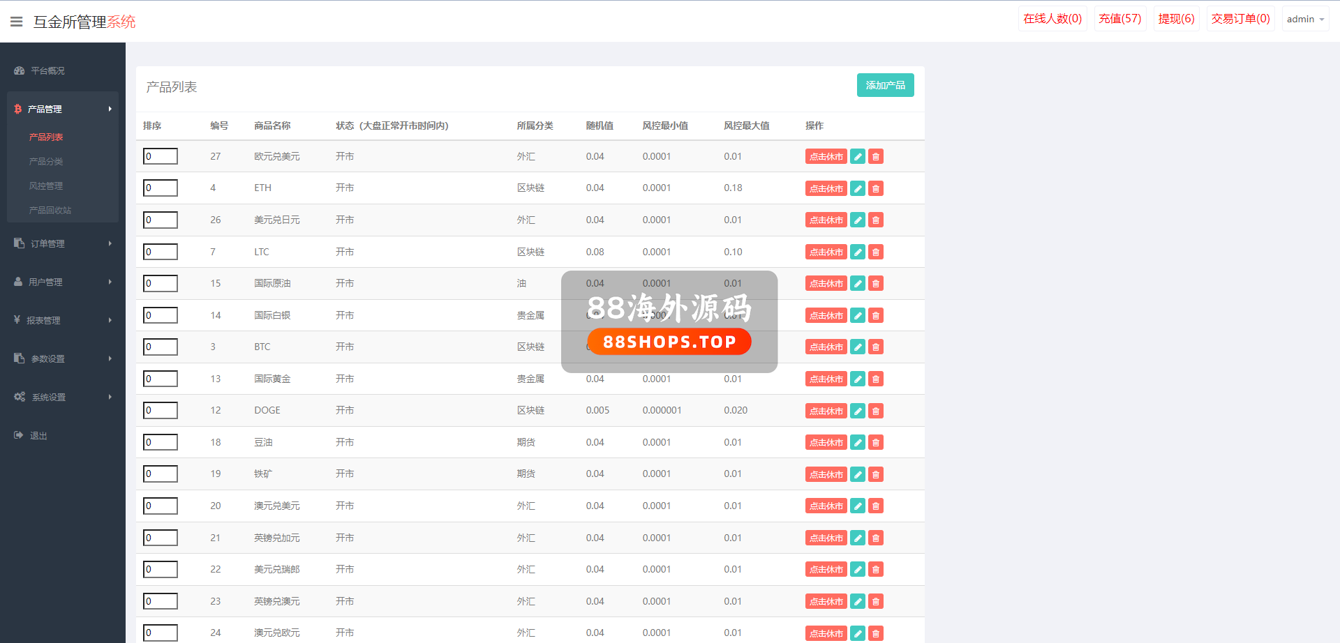Click the 平台概况 dashboard icon

click(20, 70)
